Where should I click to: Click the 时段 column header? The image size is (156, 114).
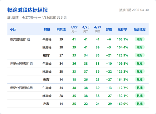(47, 30)
